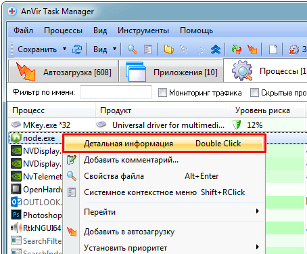Switch to the Приложения [10] tab
The image size is (307, 254).
pyautogui.click(x=171, y=72)
